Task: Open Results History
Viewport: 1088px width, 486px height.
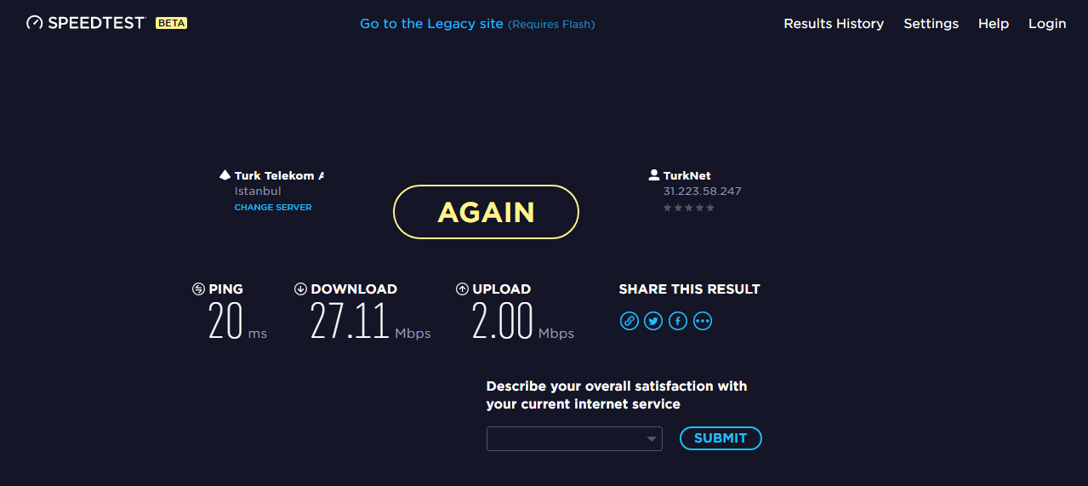Action: click(834, 24)
